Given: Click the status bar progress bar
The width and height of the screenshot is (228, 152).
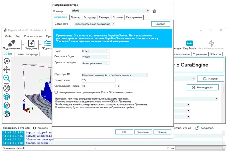Looking at the screenshot, I should coord(199,148).
